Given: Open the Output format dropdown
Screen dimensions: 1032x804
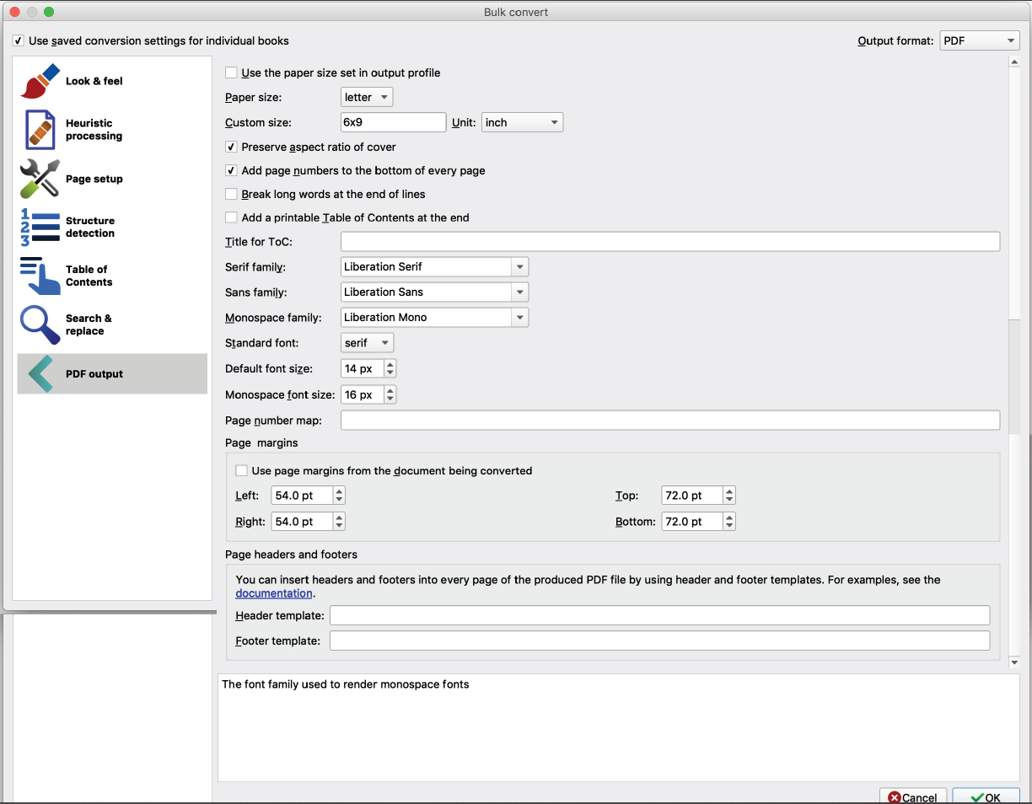Looking at the screenshot, I should (979, 40).
